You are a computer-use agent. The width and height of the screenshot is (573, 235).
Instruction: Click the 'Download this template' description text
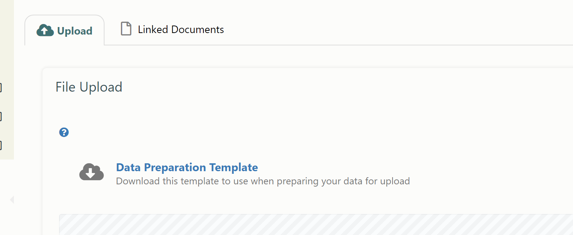[x=263, y=181]
